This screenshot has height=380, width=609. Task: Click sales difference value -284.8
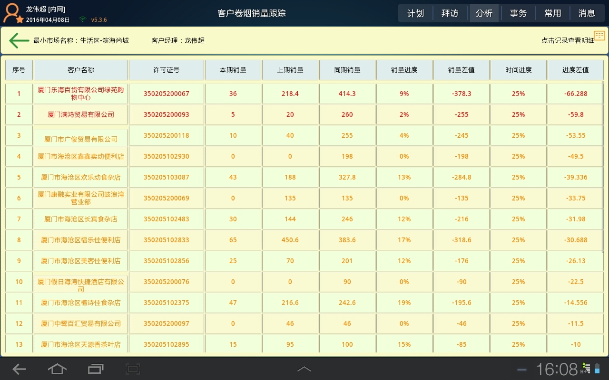[x=462, y=177]
